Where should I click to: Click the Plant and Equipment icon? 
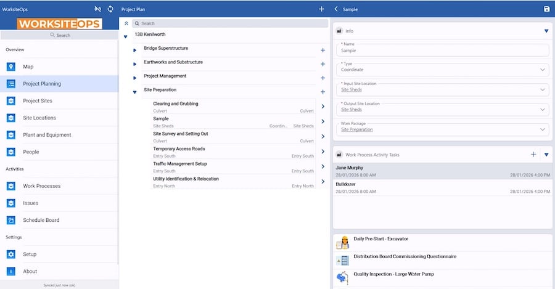point(11,135)
